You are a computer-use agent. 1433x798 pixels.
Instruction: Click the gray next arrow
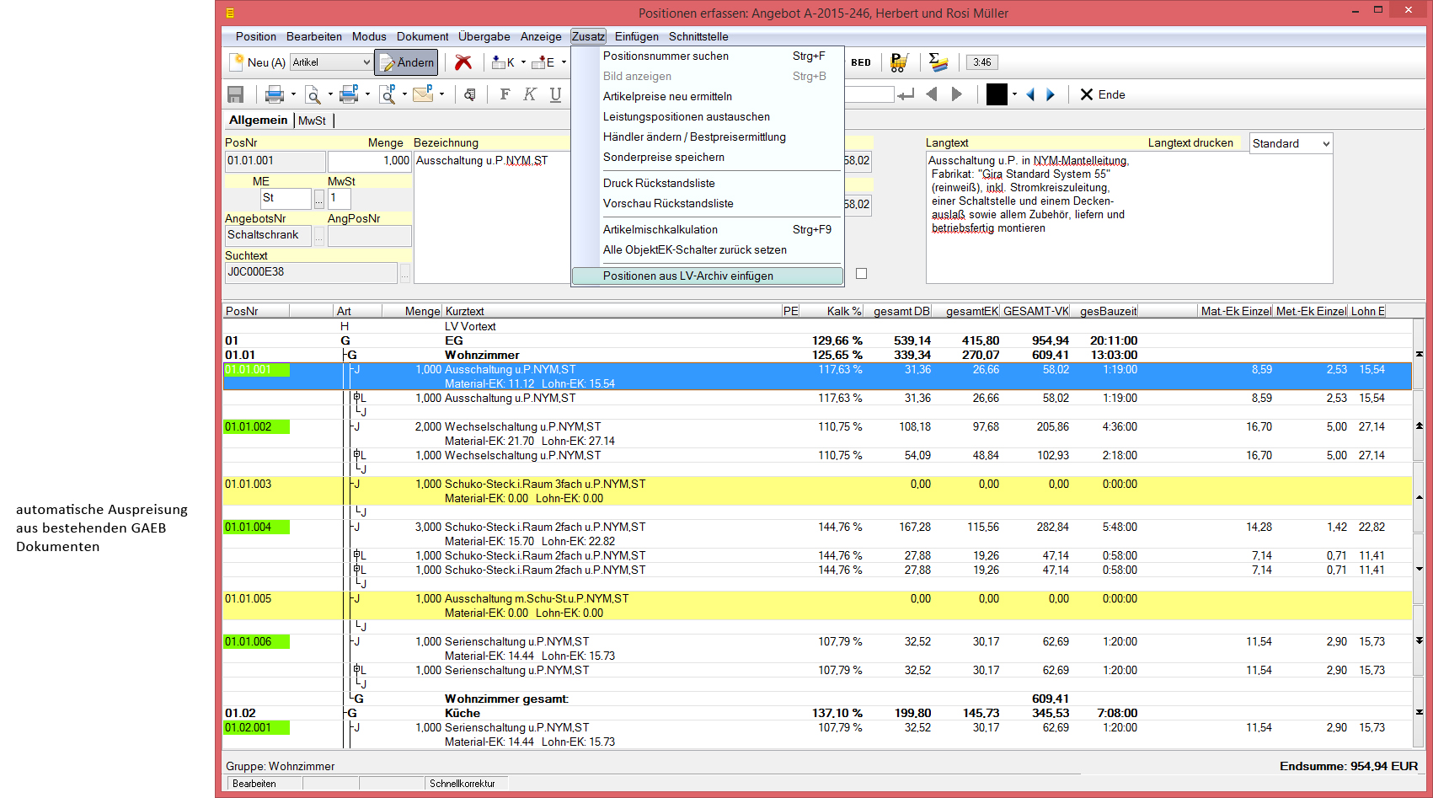(956, 94)
